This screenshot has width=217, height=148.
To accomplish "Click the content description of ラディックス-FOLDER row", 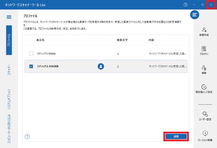I will point(168,67).
